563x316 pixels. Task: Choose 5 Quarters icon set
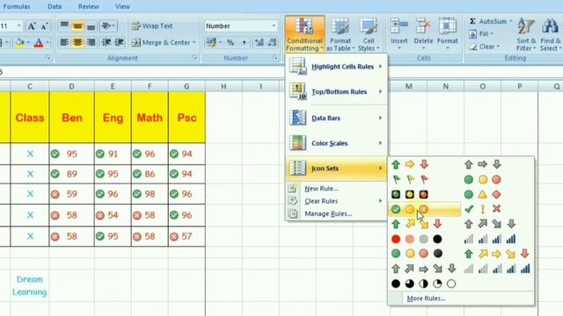pyautogui.click(x=423, y=284)
